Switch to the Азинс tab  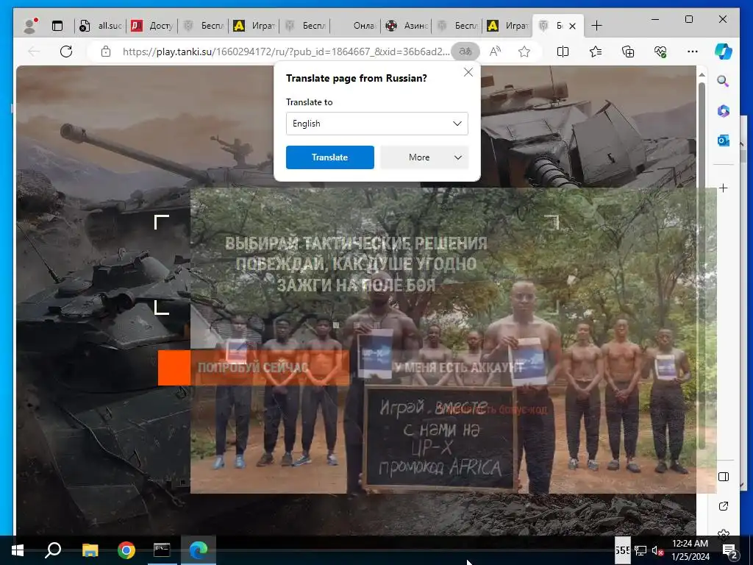point(406,26)
